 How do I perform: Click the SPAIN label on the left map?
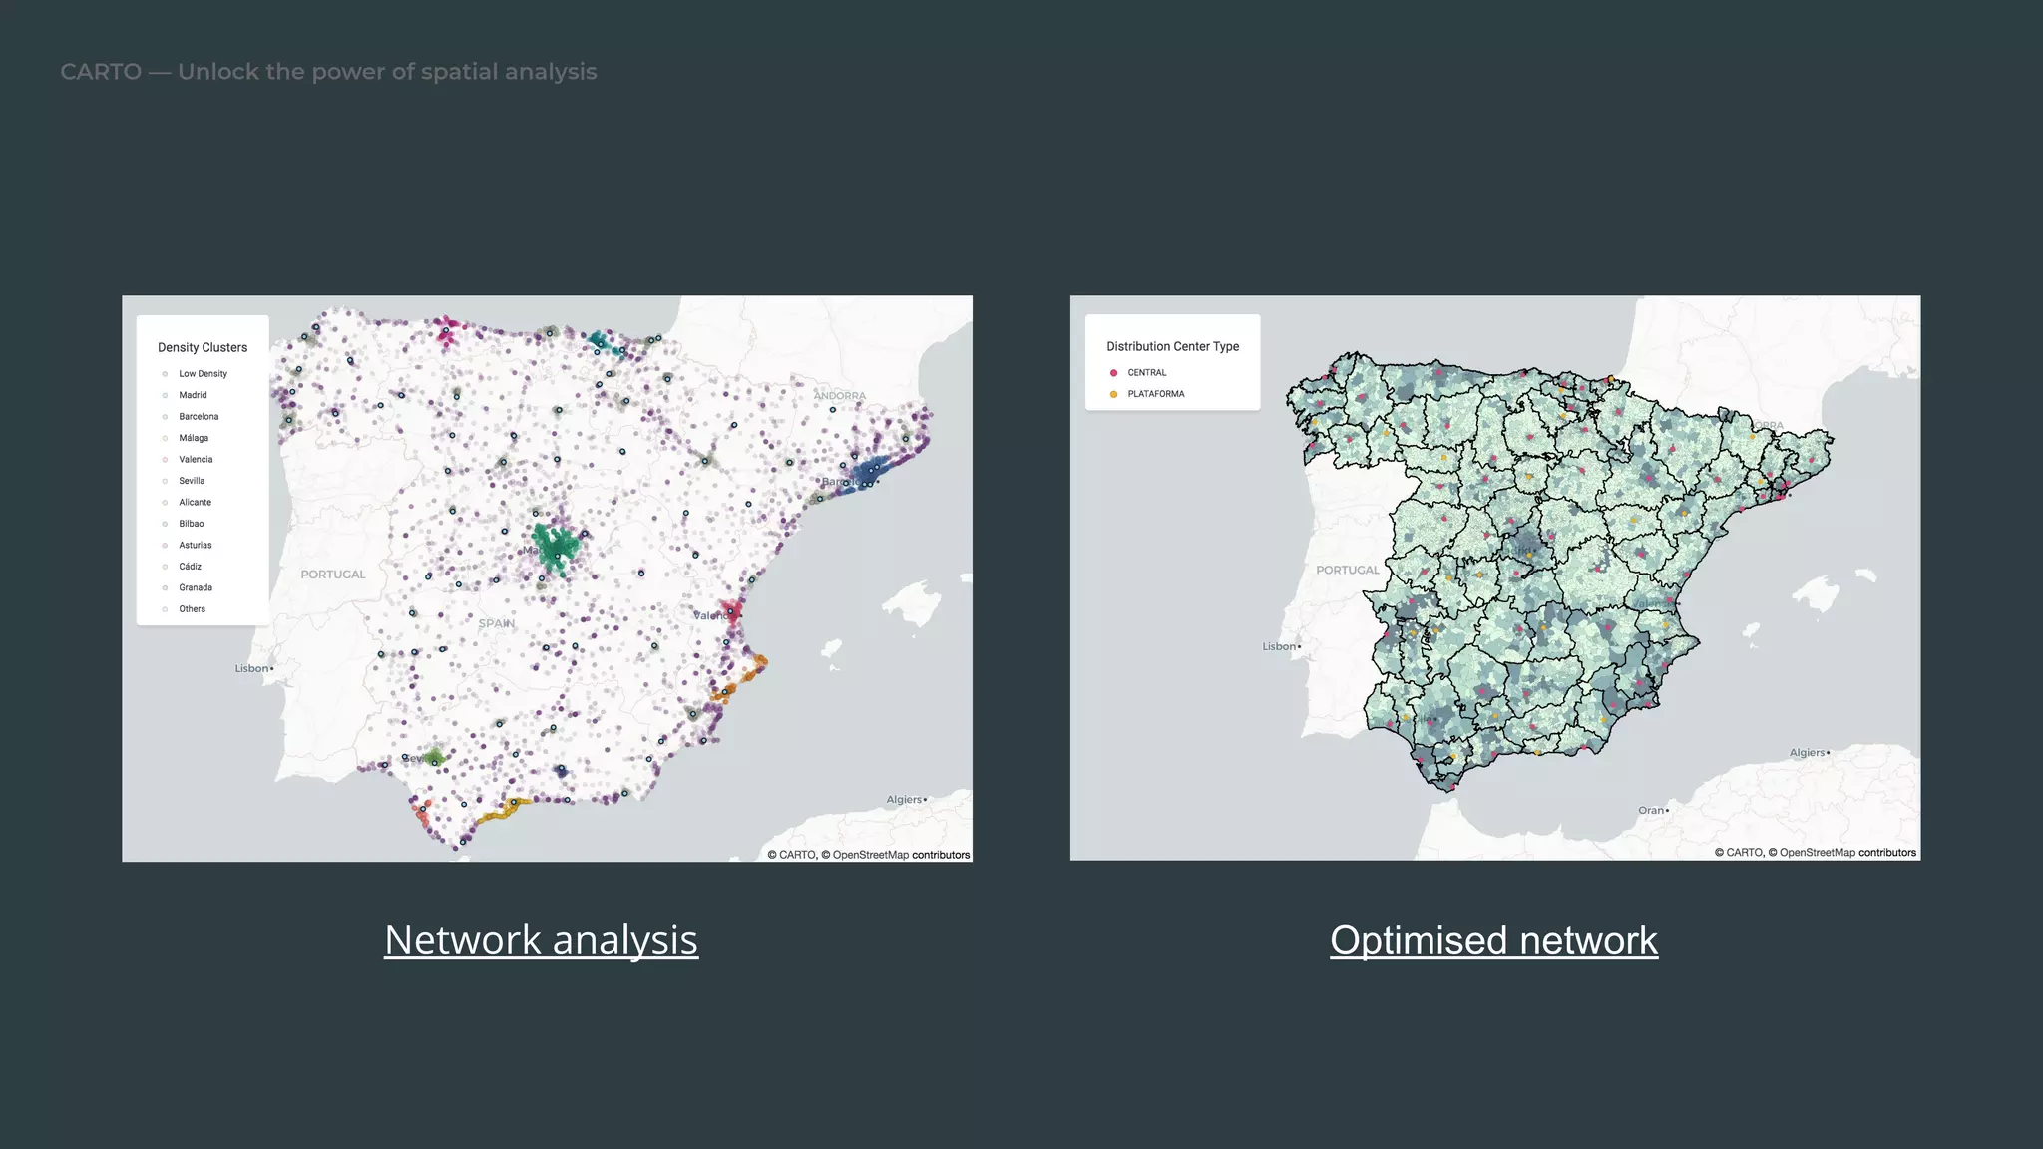tap(496, 623)
